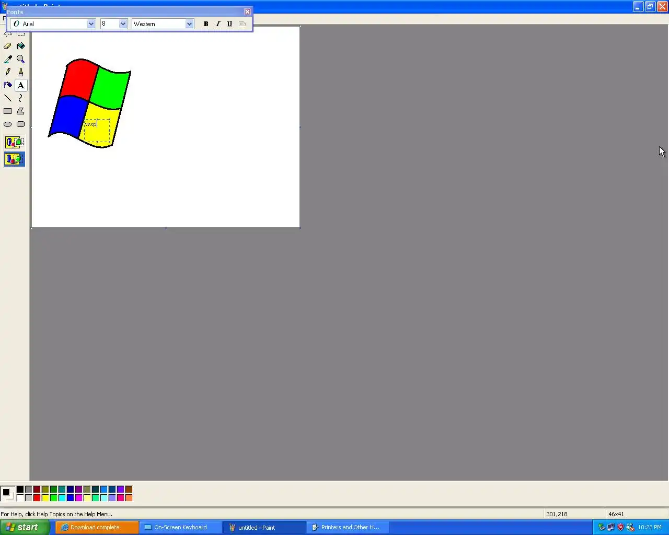Image resolution: width=669 pixels, height=535 pixels.
Task: Select the Pencil tool
Action: click(8, 72)
